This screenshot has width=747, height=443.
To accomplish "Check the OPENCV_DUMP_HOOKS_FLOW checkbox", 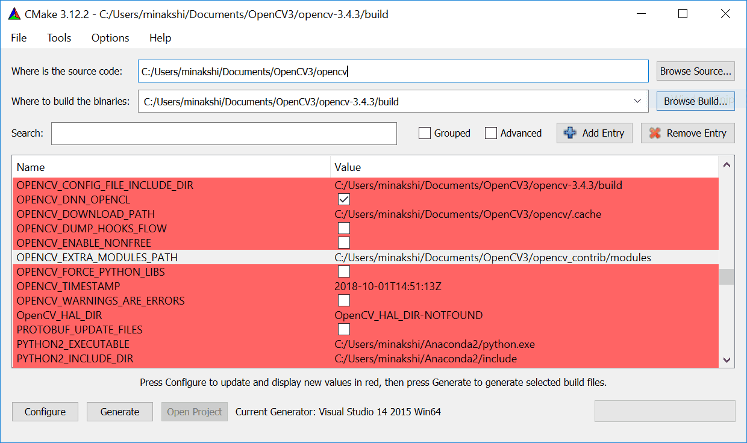I will point(344,228).
